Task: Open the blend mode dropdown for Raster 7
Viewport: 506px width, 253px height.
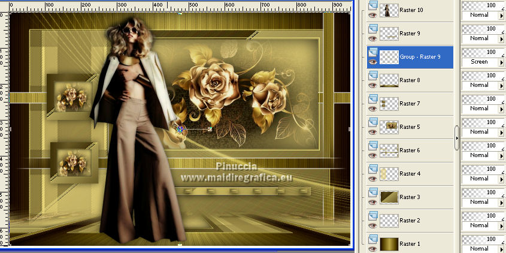Action: coord(501,109)
